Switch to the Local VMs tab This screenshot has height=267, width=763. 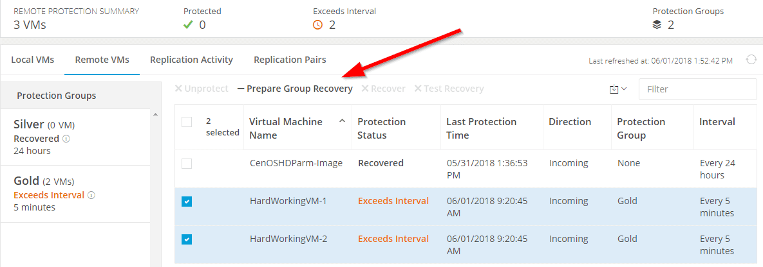tap(33, 60)
